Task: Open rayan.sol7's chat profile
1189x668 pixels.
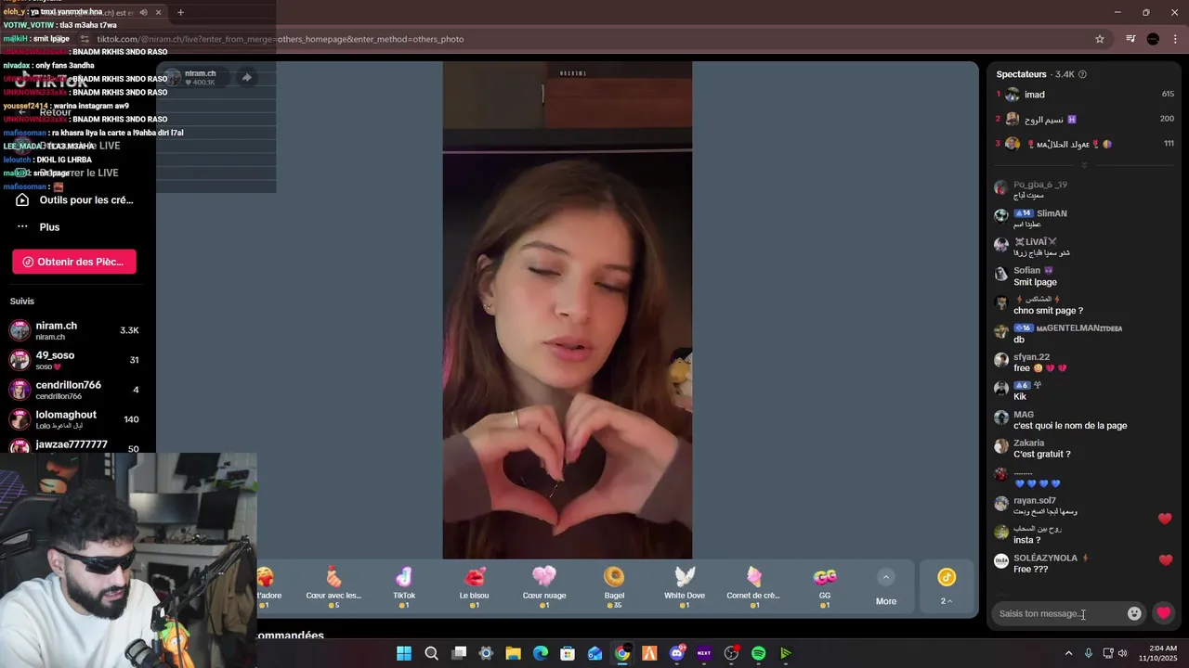Action: [x=1034, y=501]
